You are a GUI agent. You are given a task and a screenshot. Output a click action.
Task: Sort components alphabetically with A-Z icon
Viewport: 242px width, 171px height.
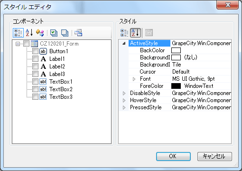pos(29,33)
